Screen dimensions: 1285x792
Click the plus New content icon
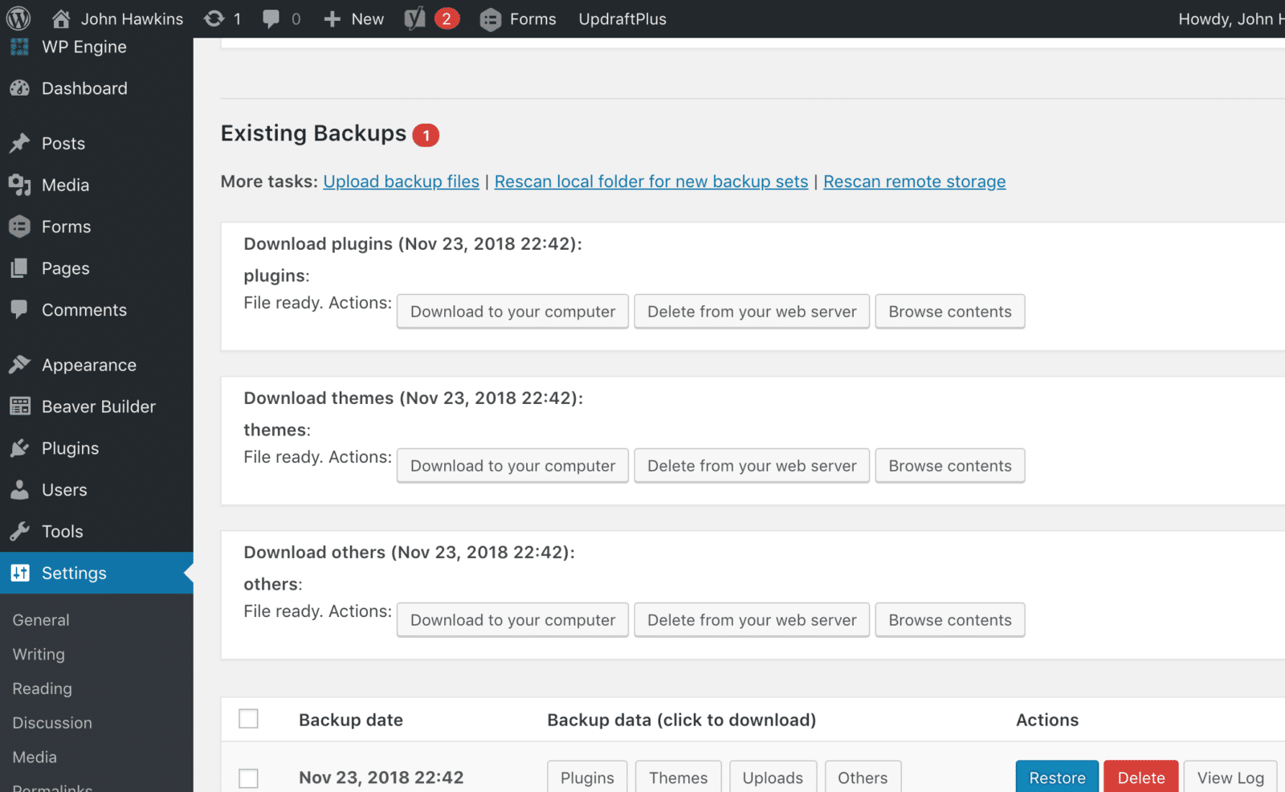point(332,18)
